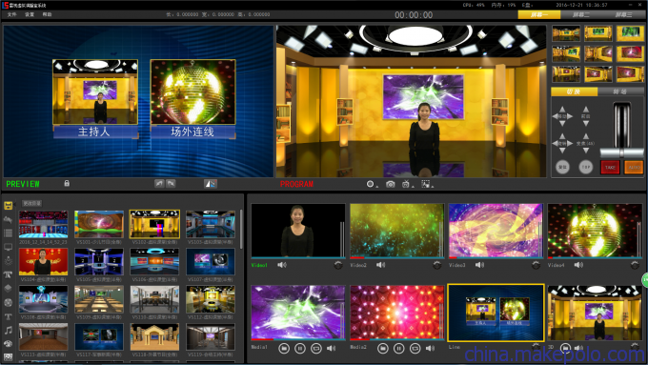
Task: Click the orange AUTO button
Action: (x=634, y=167)
